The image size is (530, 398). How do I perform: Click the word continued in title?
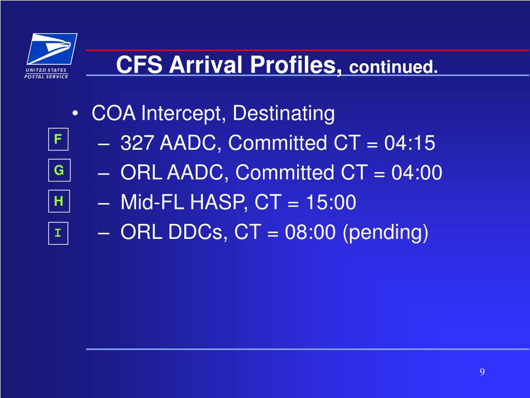coord(393,67)
